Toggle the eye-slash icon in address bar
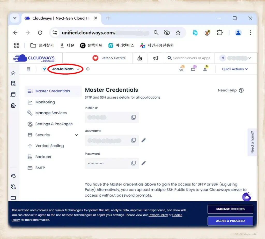265x239 pixels. pos(167,33)
